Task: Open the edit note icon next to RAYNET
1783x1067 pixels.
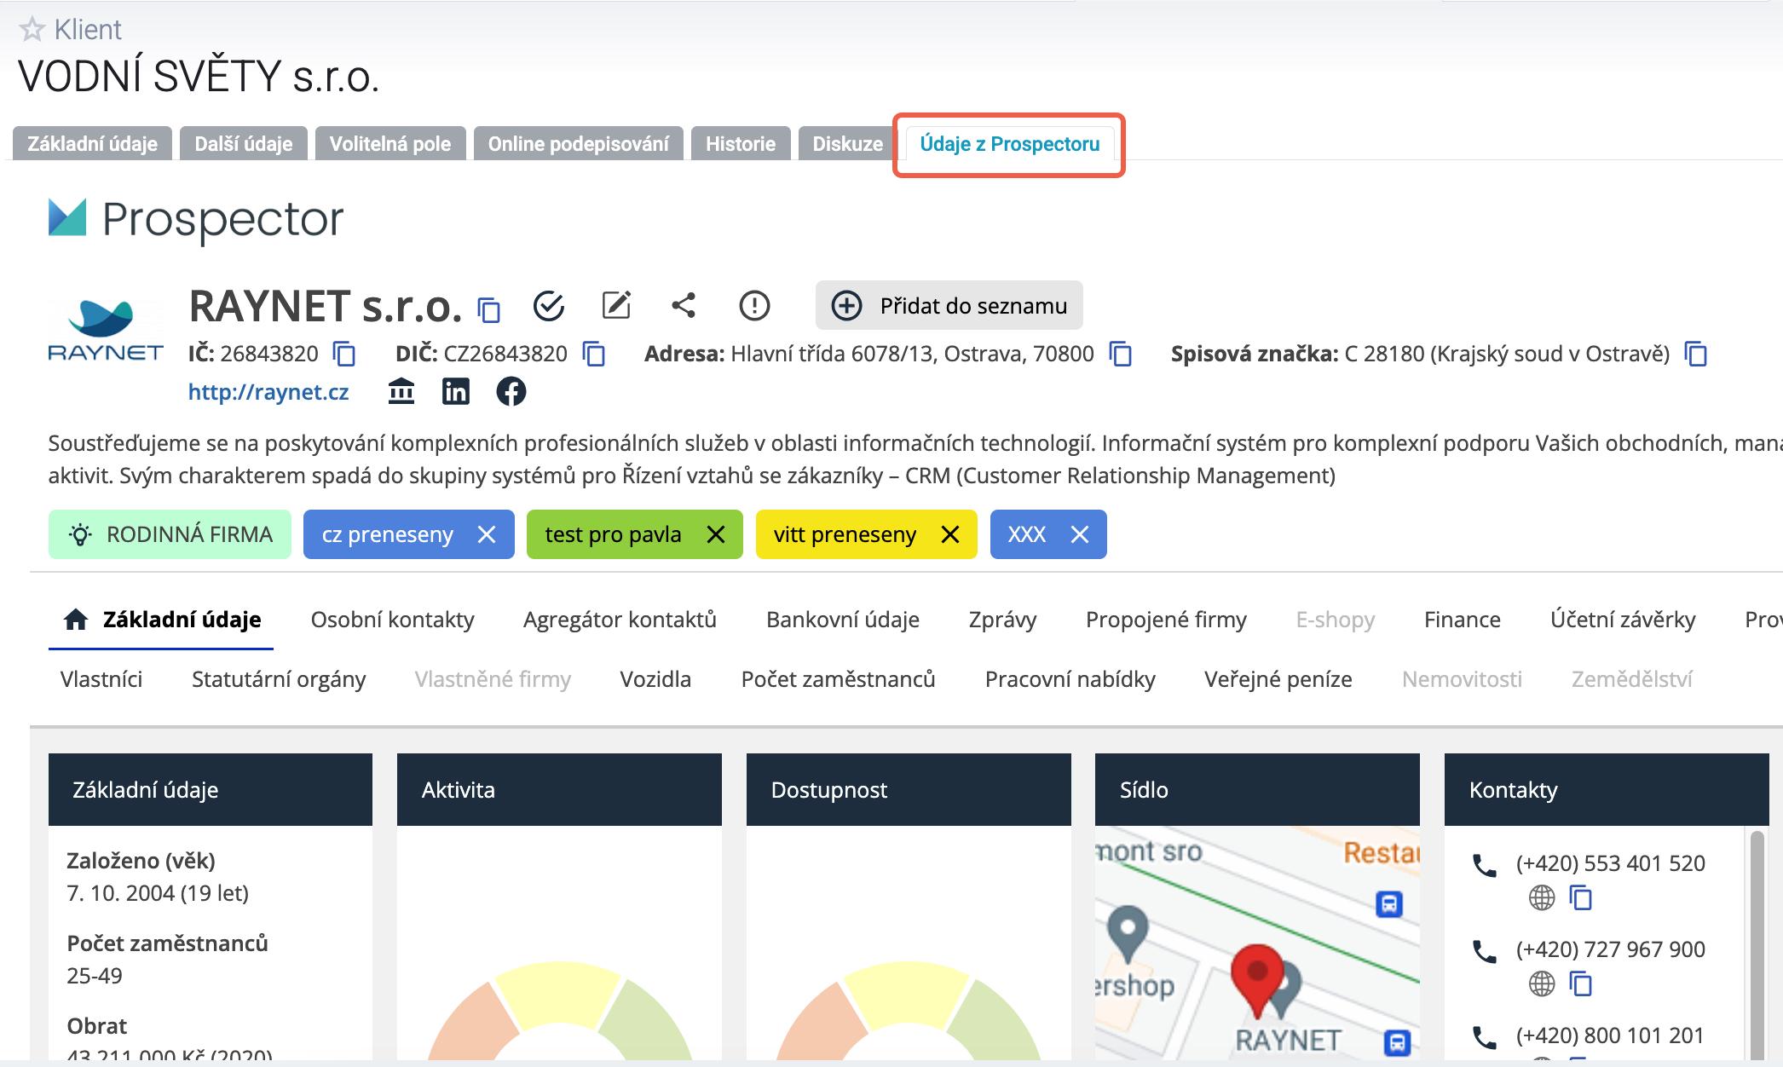Action: pos(616,305)
